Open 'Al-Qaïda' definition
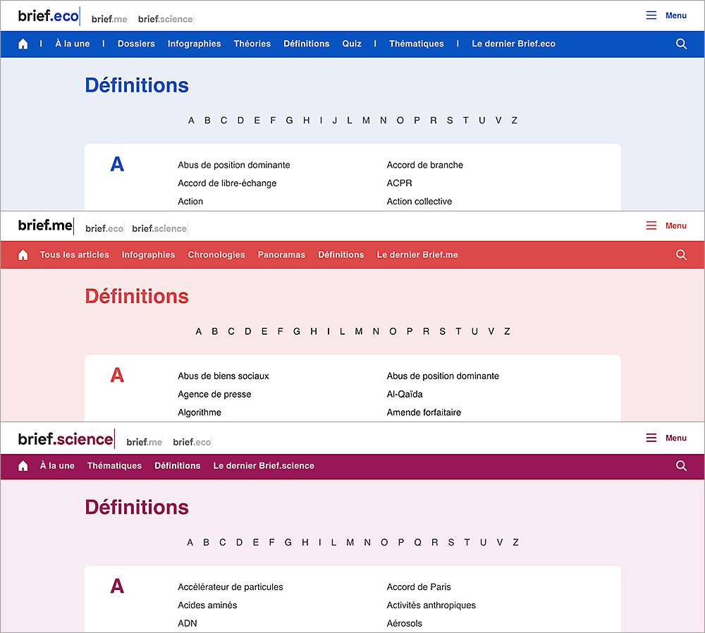 point(405,394)
